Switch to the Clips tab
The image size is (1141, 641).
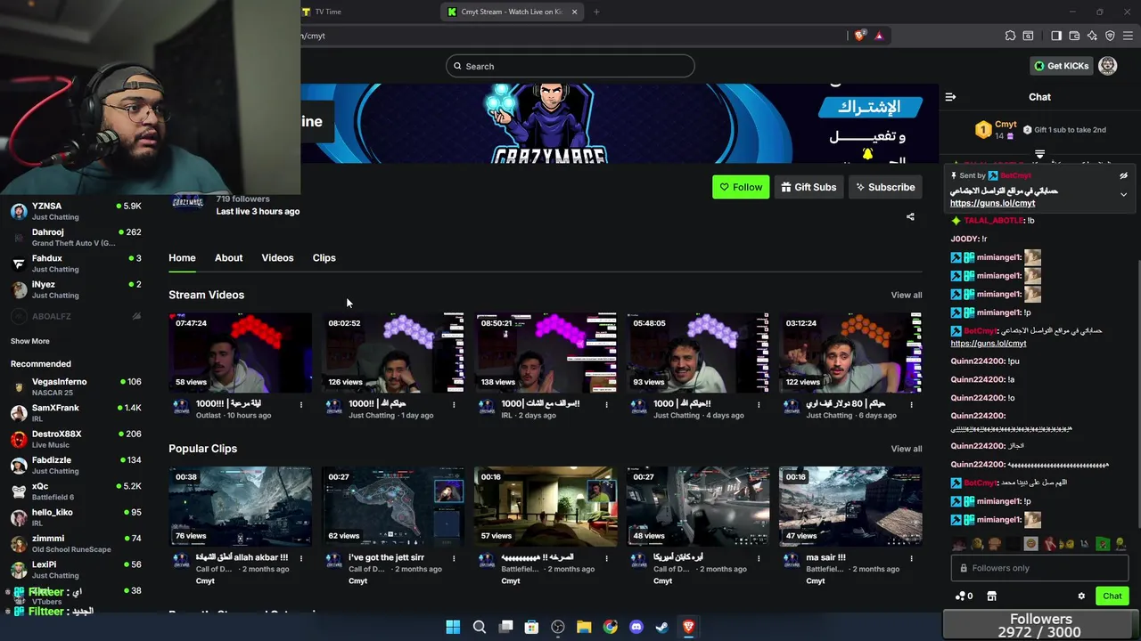[324, 257]
